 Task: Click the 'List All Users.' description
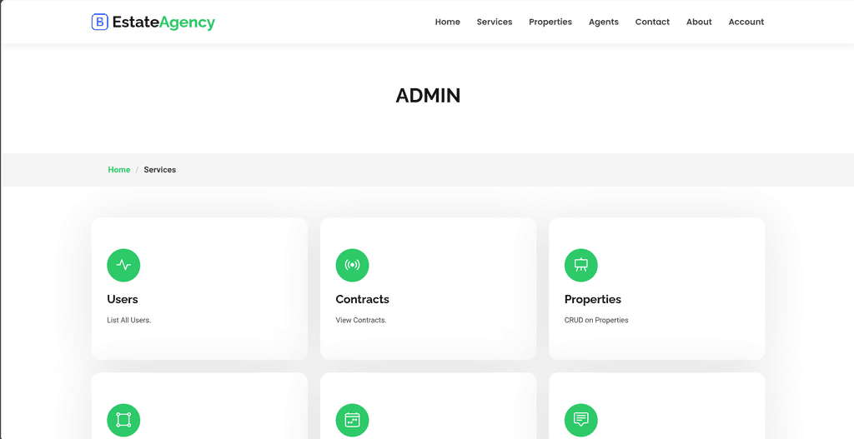pyautogui.click(x=129, y=320)
